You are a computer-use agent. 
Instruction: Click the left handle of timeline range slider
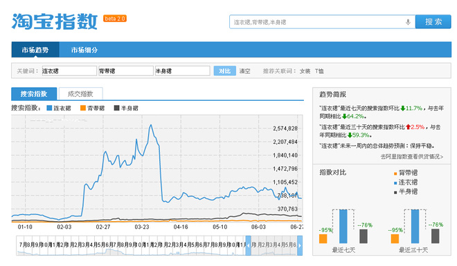pos(248,246)
